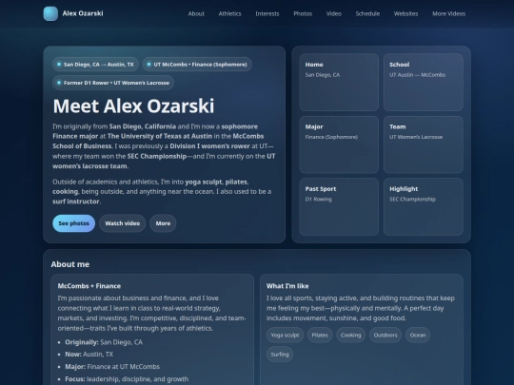Click the About me section heading

[x=70, y=264]
